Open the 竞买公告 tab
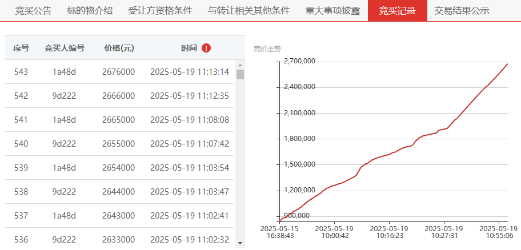The width and height of the screenshot is (521, 250). [x=33, y=11]
